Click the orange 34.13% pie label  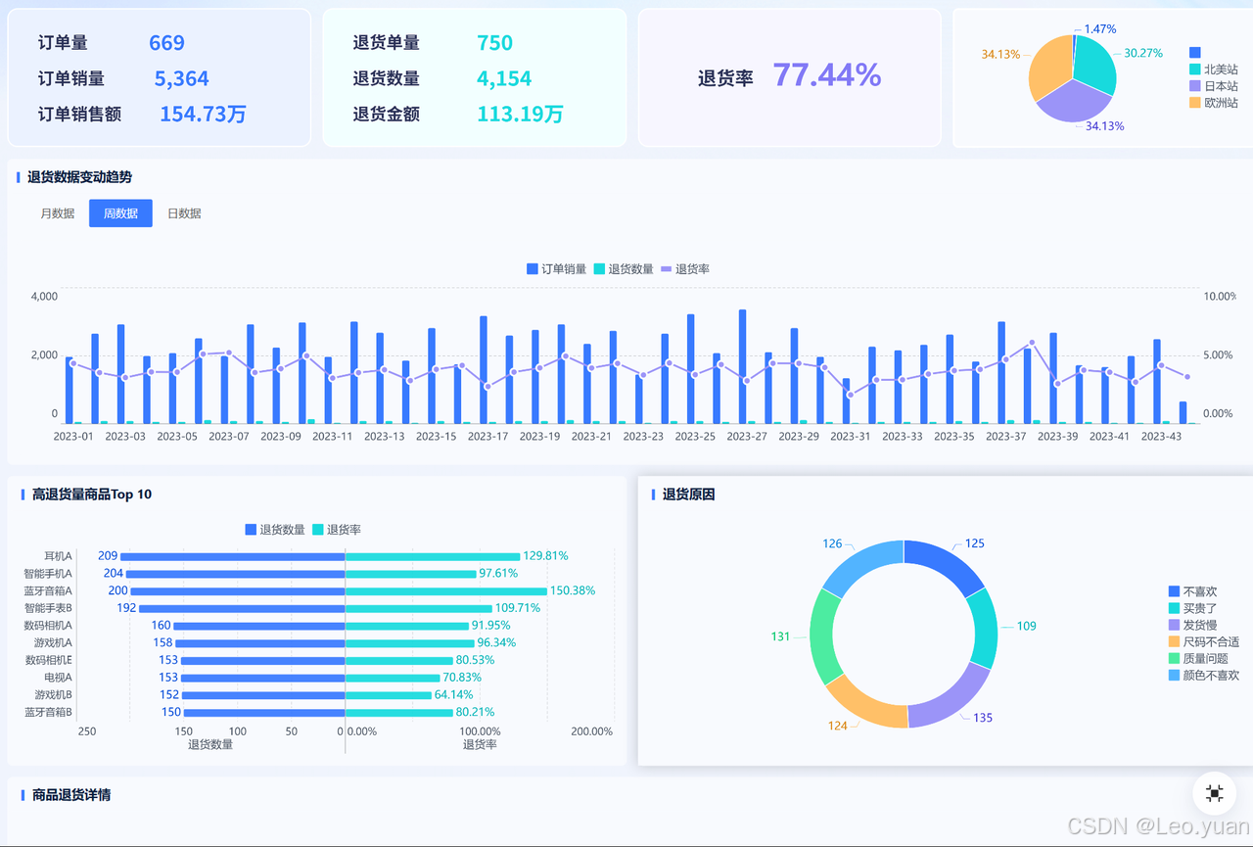1000,54
